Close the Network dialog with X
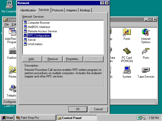Viewport: 162px width, 121px height. click(x=107, y=3)
